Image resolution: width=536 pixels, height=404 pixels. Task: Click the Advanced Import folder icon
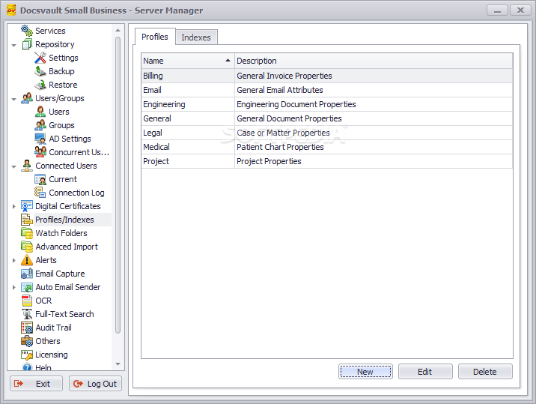[x=27, y=247]
